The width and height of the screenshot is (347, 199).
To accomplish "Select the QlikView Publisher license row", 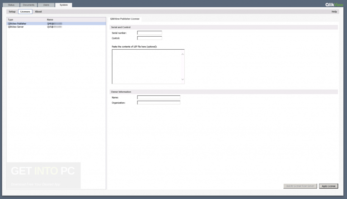I will point(56,24).
